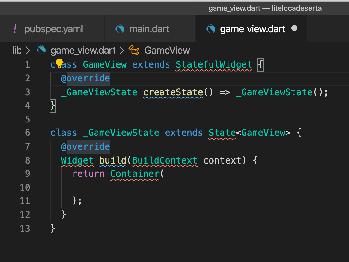
Task: Click line number 6 in the gutter
Action: tap(27, 133)
